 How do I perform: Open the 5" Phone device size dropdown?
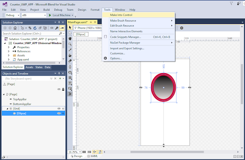(x=88, y=28)
